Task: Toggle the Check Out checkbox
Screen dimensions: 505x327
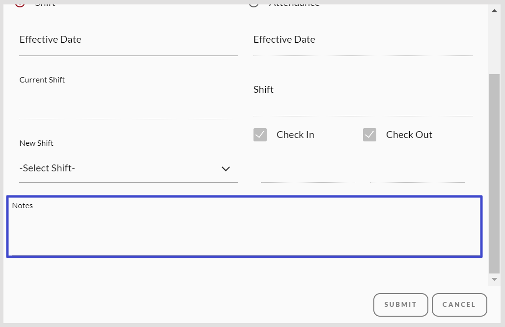Action: (369, 135)
